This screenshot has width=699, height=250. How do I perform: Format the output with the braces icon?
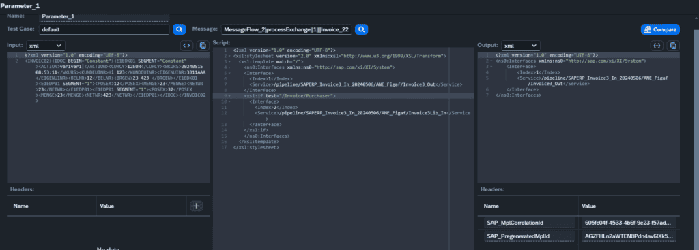tap(657, 46)
